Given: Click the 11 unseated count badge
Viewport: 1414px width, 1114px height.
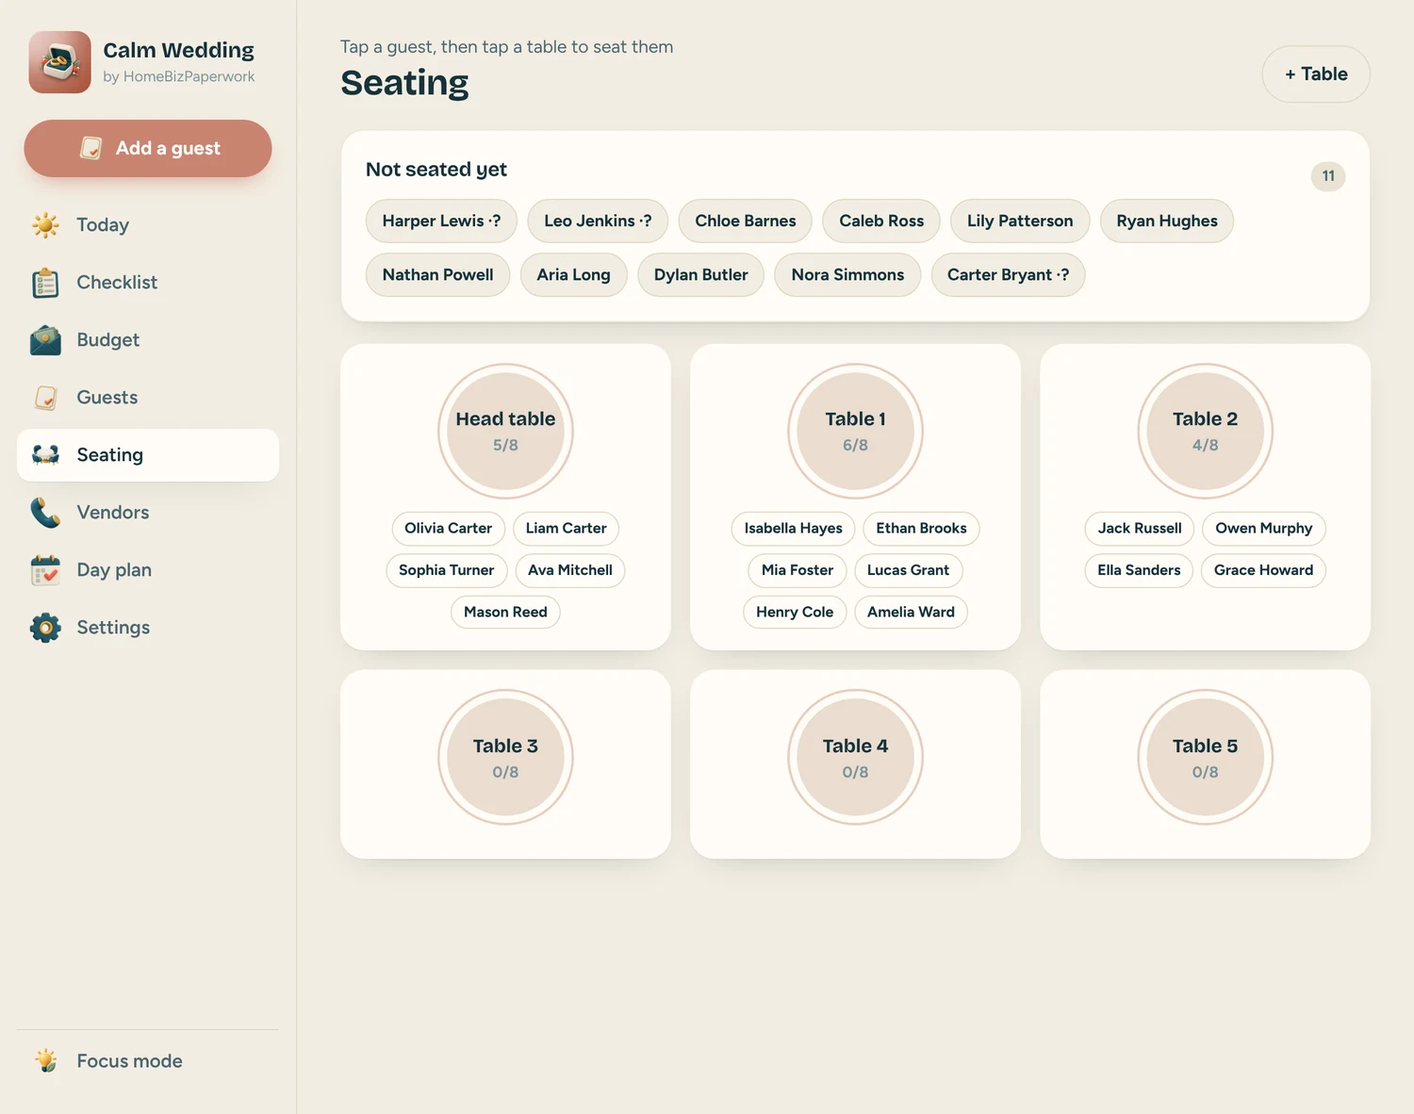Looking at the screenshot, I should (1328, 176).
